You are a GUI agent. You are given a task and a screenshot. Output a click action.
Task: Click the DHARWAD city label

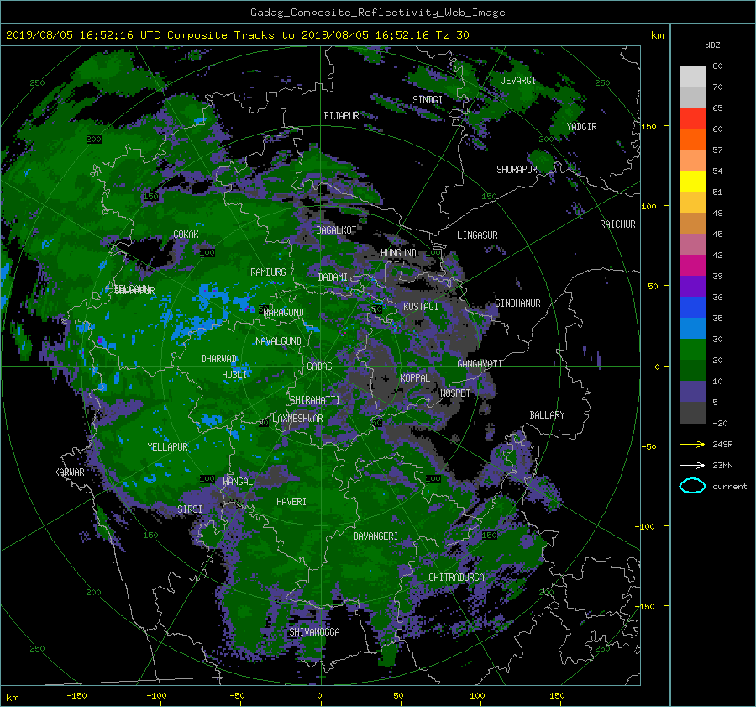click(x=219, y=359)
